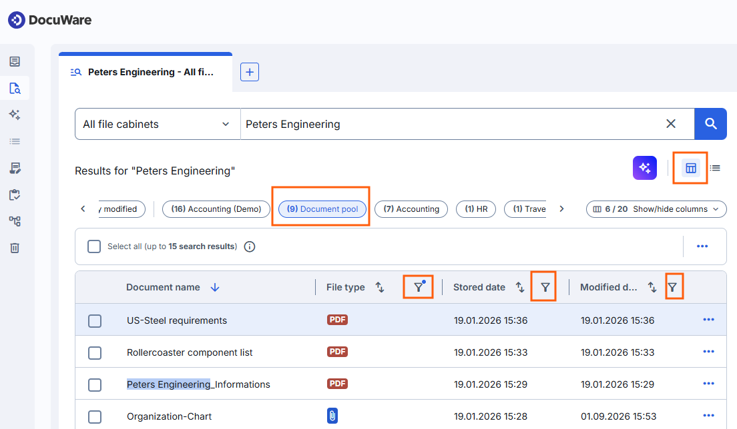The image size is (737, 429).
Task: Expand Show/hide columns dropdown
Action: [656, 209]
